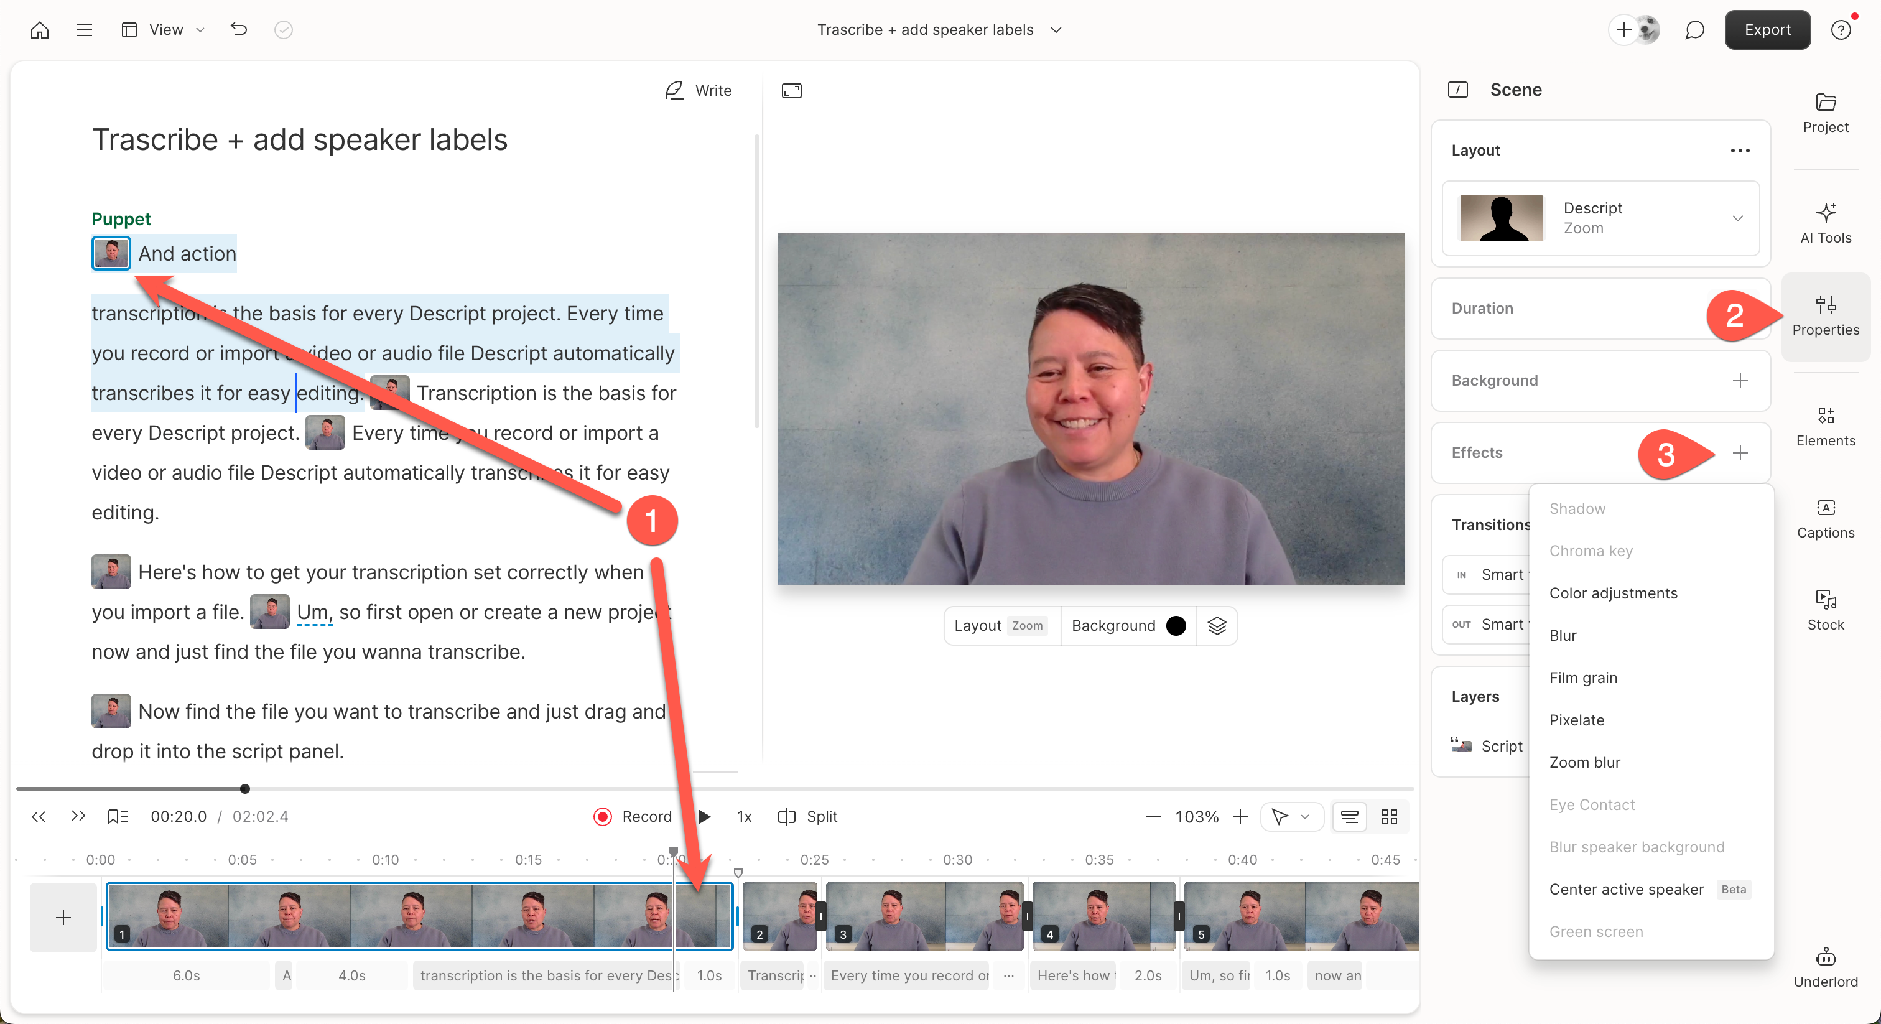The image size is (1881, 1024).
Task: Open the Captions panel
Action: click(1825, 519)
